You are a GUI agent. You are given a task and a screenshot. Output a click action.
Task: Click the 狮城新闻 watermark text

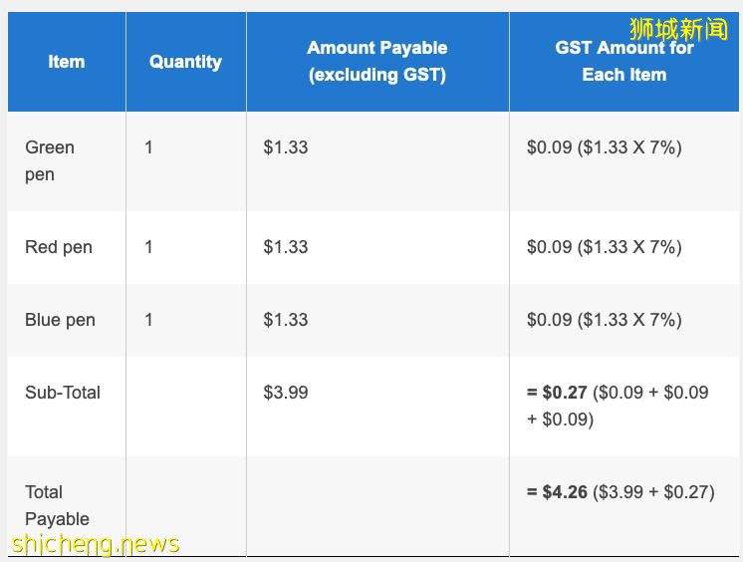[x=679, y=29]
